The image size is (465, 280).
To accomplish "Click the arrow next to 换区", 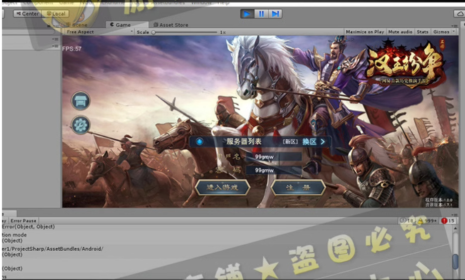I will (x=322, y=142).
